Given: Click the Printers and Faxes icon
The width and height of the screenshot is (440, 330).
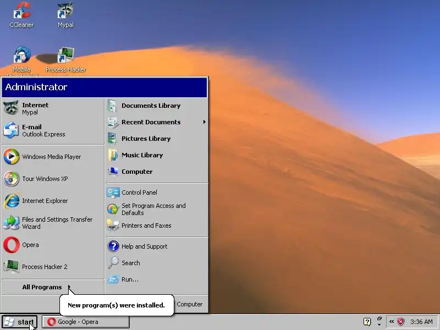Looking at the screenshot, I should [113, 226].
